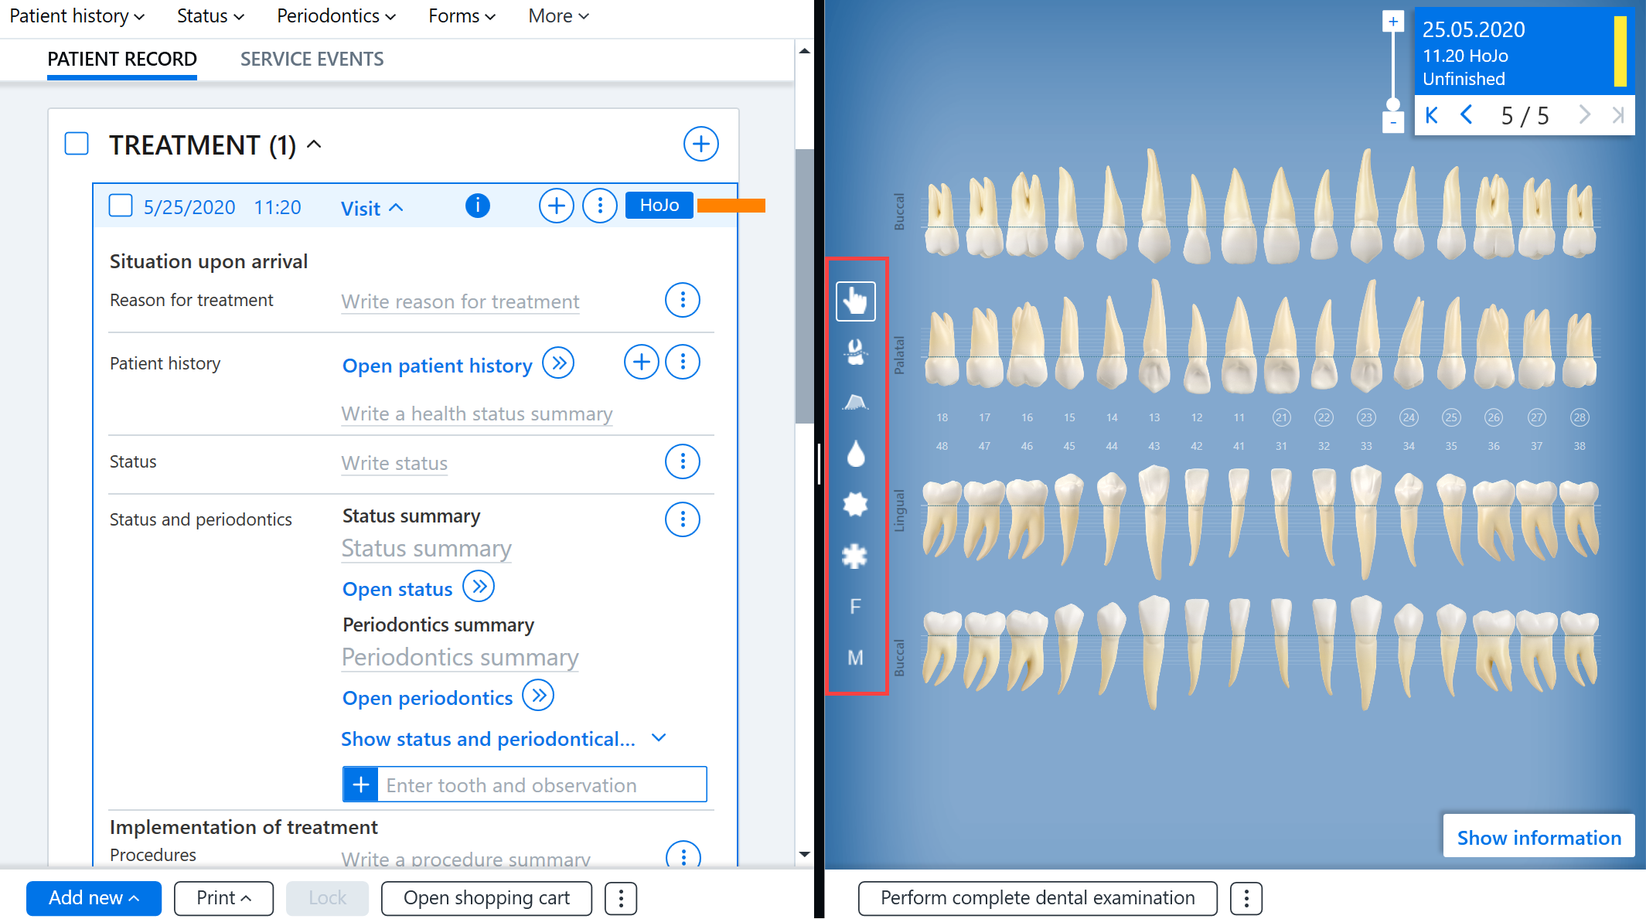
Task: Add patient history entry with plus icon
Action: coord(642,362)
